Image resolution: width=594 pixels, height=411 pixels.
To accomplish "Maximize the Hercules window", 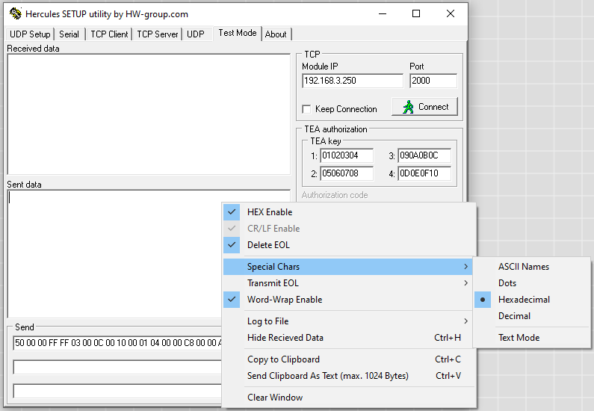I will tap(416, 13).
